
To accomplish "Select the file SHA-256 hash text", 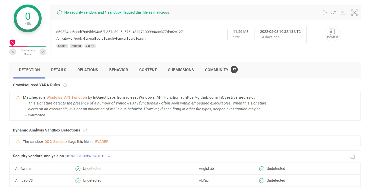I will click(120, 32).
